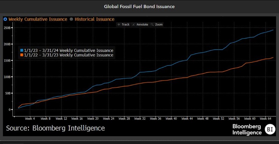279x144 pixels.
Task: Click the Week 48 x-axis label
Action: 203,119
